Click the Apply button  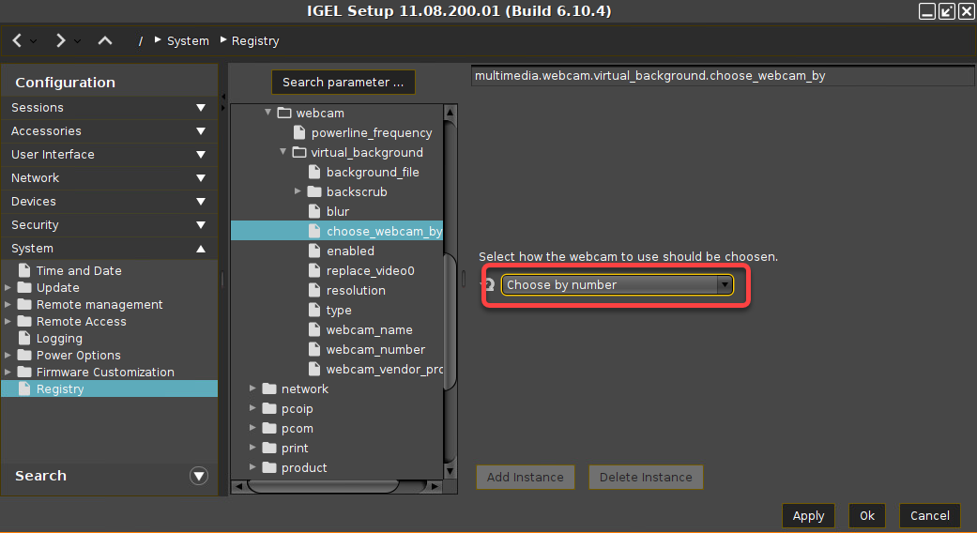[808, 515]
